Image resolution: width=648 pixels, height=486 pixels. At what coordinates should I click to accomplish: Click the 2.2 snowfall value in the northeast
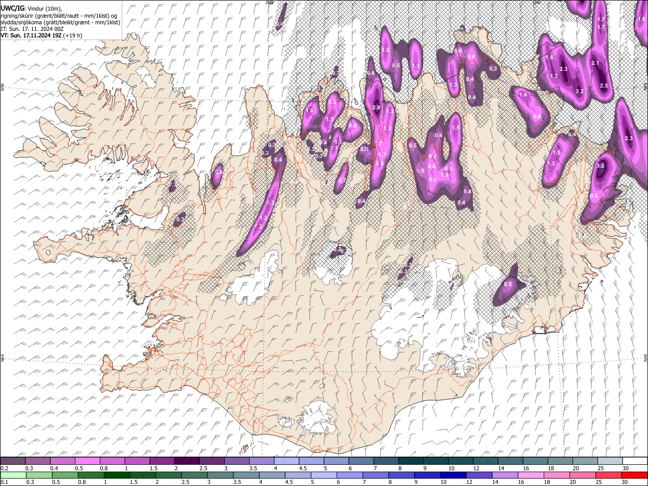(580, 91)
